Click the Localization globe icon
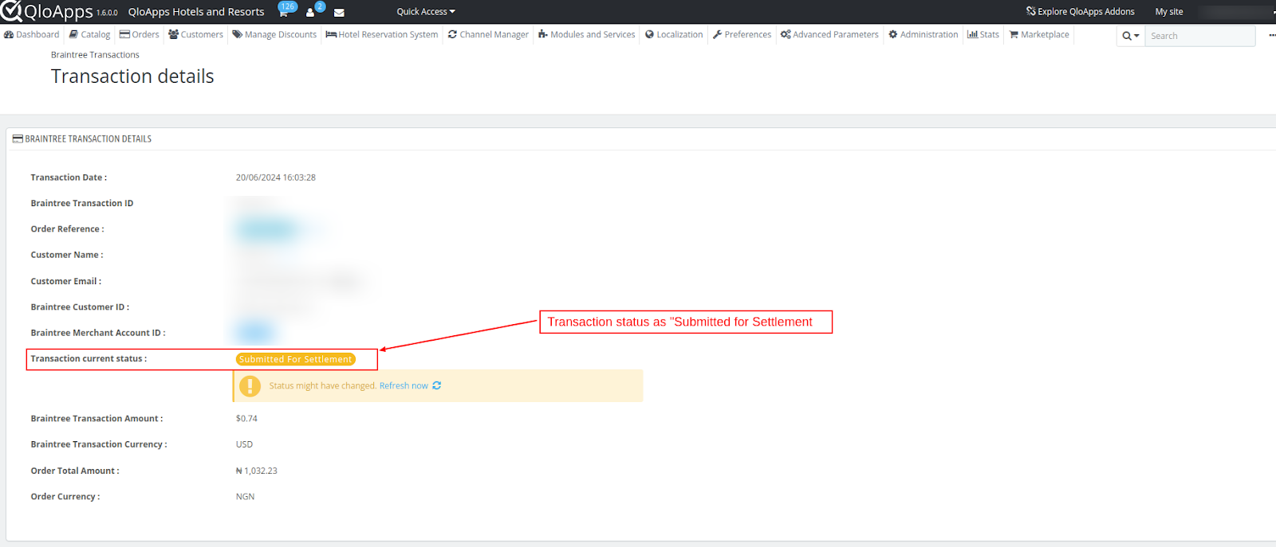The height and width of the screenshot is (547, 1276). click(650, 35)
